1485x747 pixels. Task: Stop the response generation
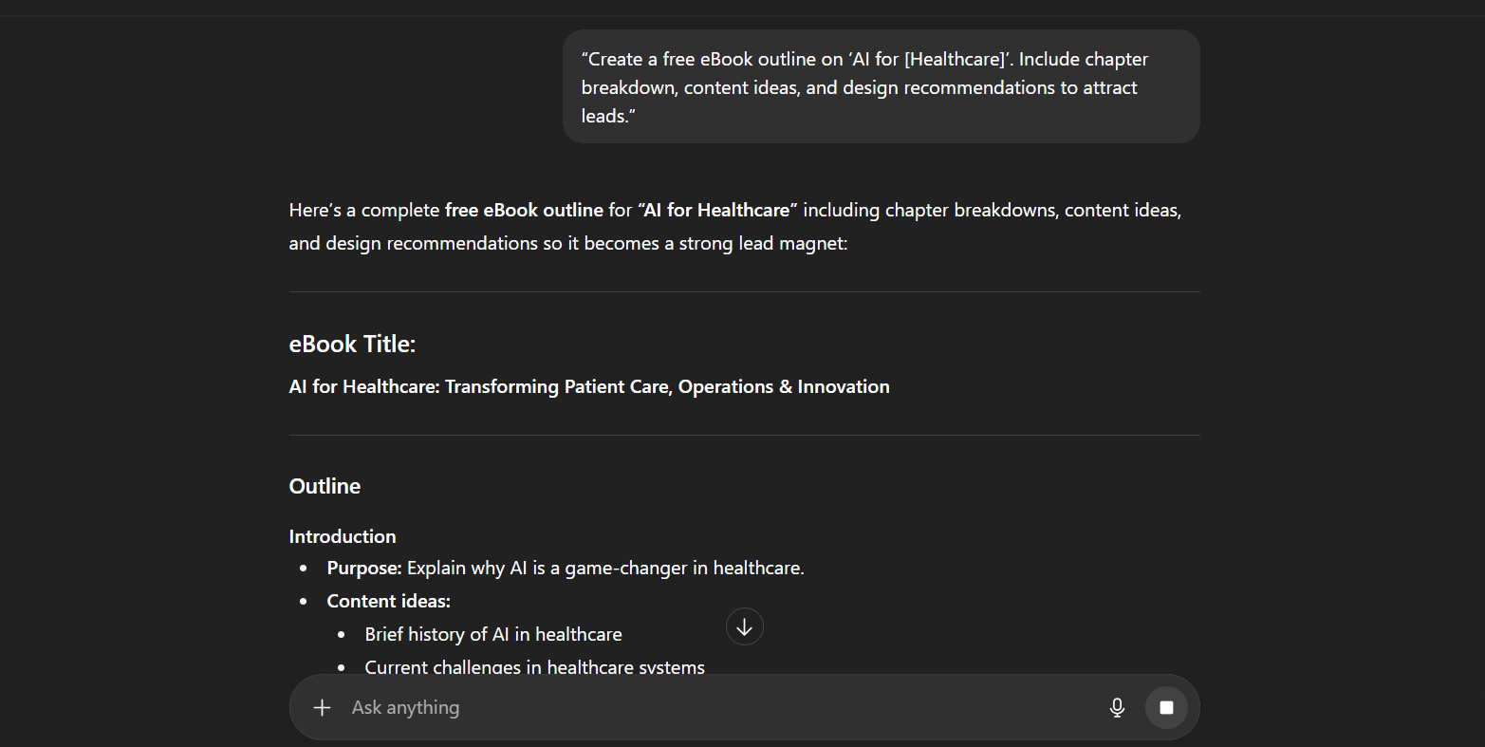(x=1166, y=707)
